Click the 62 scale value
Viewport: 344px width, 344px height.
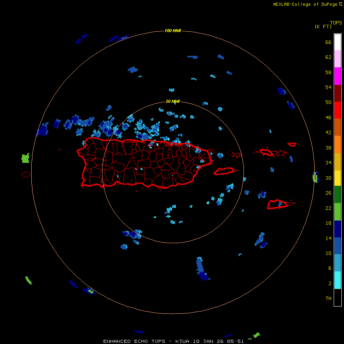pyautogui.click(x=328, y=57)
